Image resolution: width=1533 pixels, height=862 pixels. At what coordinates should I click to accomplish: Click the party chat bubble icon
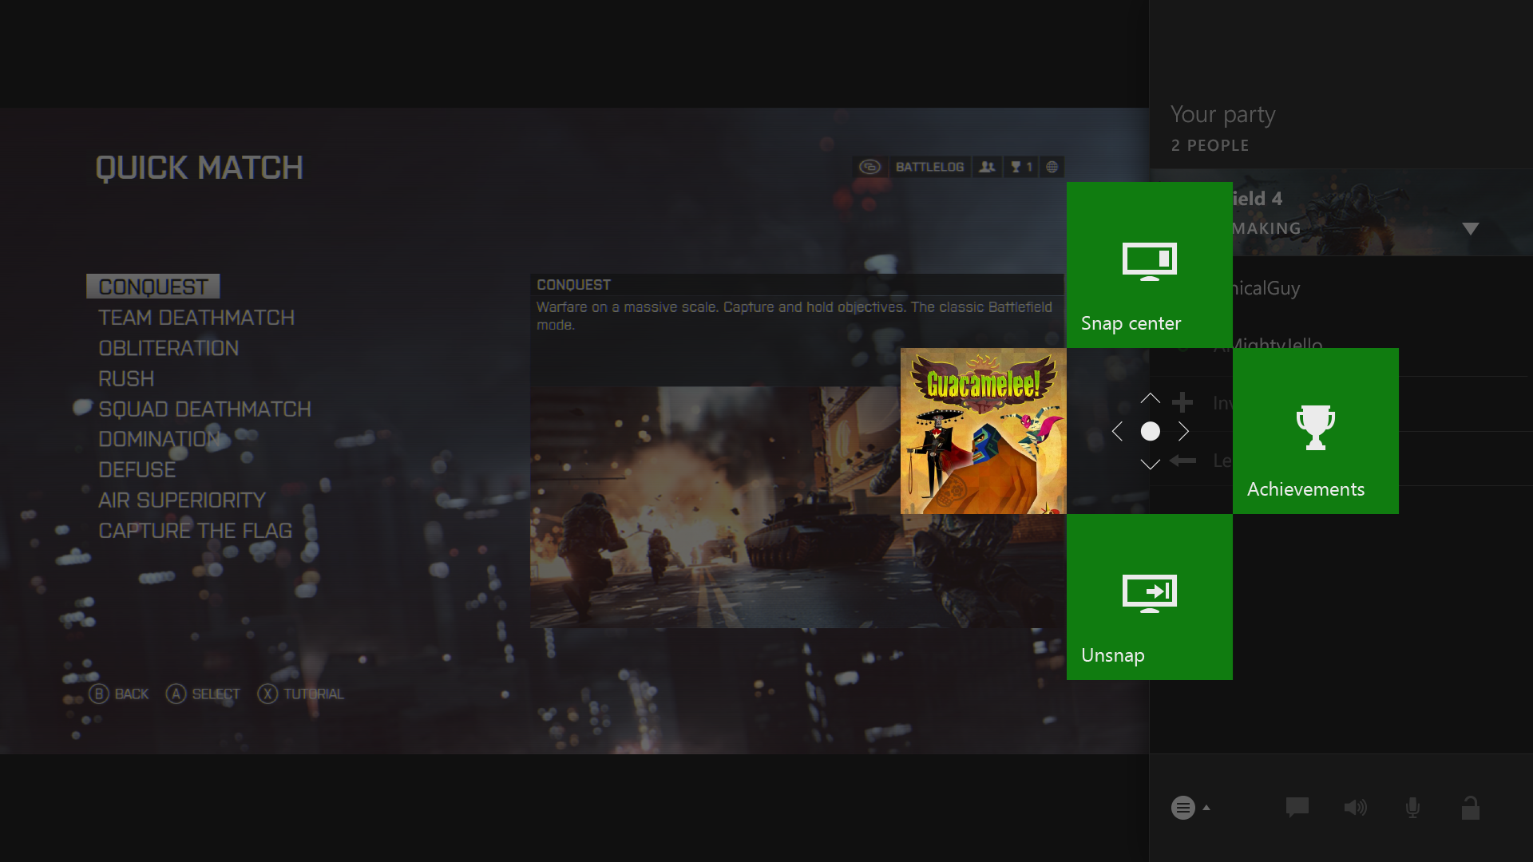pyautogui.click(x=1297, y=808)
